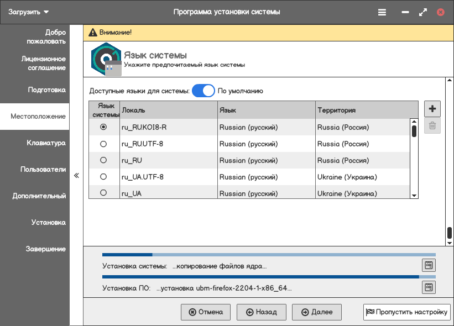Viewport: 454px width, 326px height.
Task: Click the plus icon to add a locale
Action: click(x=432, y=109)
